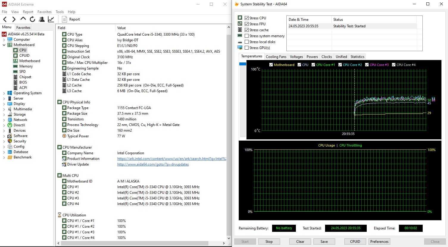Click the AIDA64 v6.25.5414 Beta root node
Viewport: 448px width, 247px height.
tap(23, 34)
